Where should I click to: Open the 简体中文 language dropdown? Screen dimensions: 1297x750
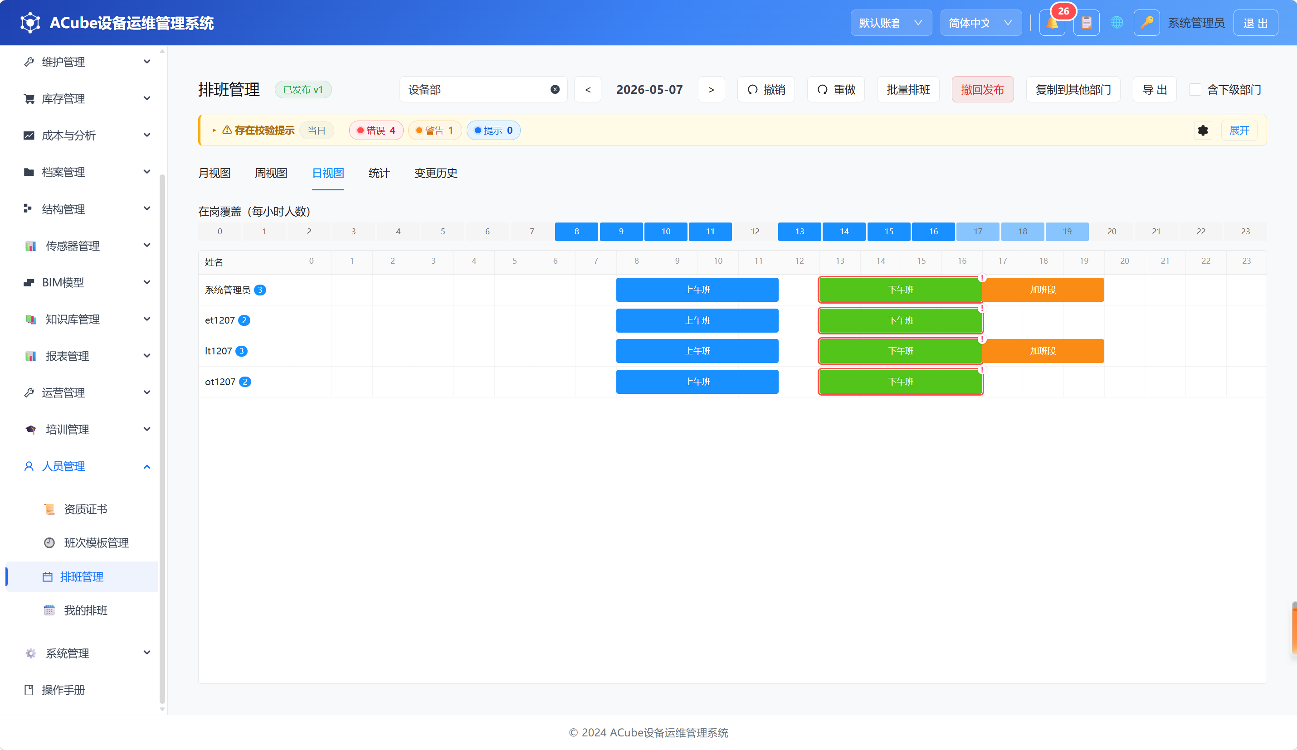tap(981, 23)
